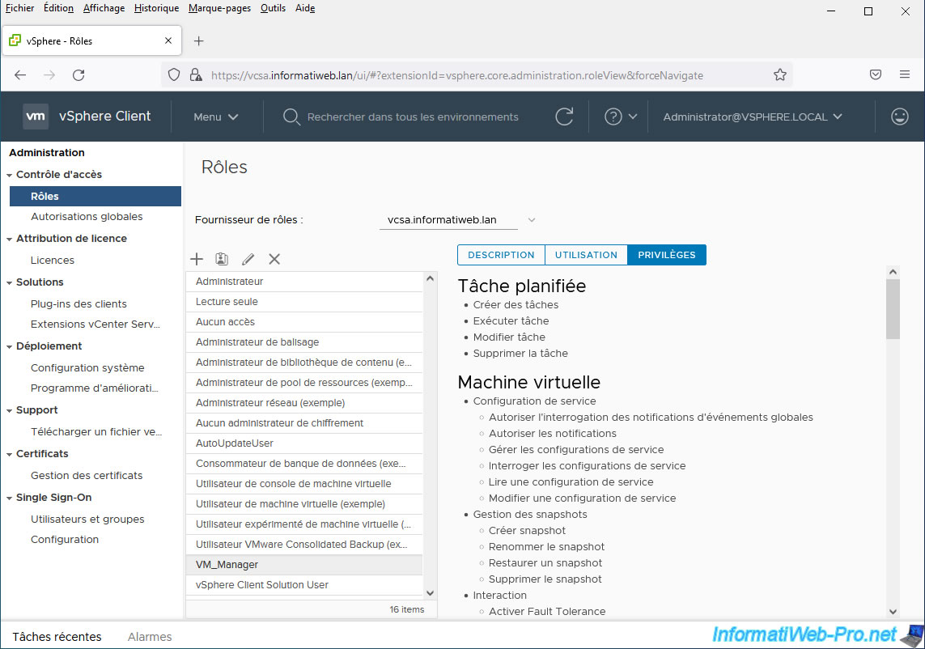Viewport: 925px width, 649px height.
Task: Collapse the Certificats section
Action: pos(10,454)
